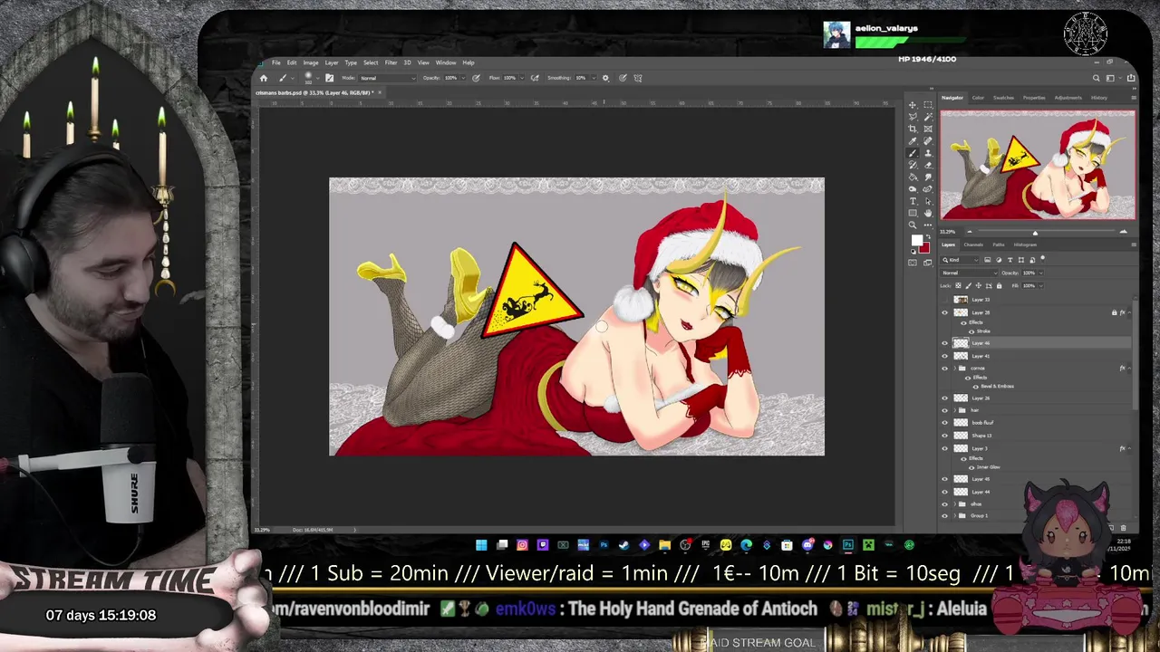Expand the cornos layer group
1160x652 pixels.
[x=955, y=369]
